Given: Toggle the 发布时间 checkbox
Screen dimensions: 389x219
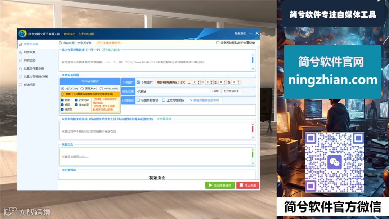Looking at the screenshot, I should coord(76,105).
